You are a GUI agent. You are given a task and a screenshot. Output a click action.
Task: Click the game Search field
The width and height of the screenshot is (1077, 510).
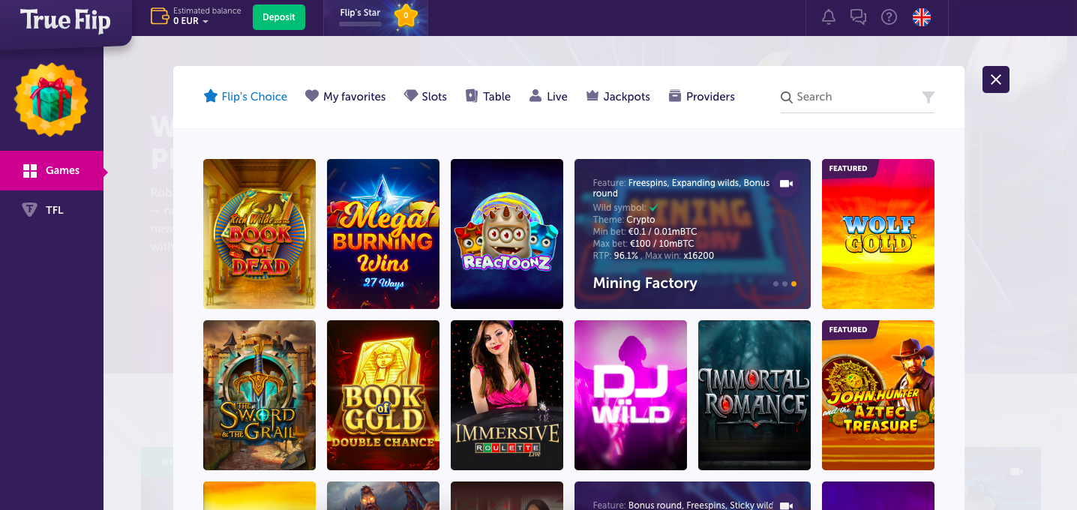click(857, 97)
